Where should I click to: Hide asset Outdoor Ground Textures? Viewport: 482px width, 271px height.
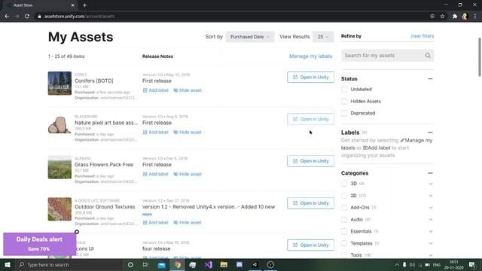188,223
